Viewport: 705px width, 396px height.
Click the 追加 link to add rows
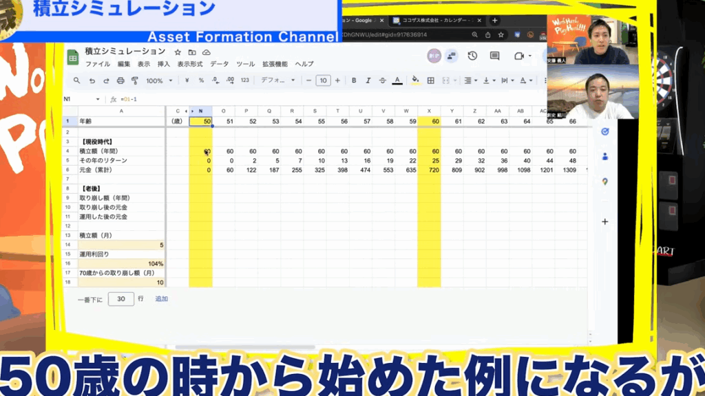(161, 299)
